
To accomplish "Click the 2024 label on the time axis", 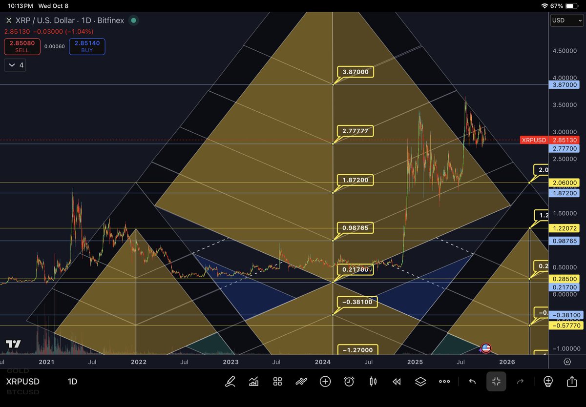I will coord(323,362).
